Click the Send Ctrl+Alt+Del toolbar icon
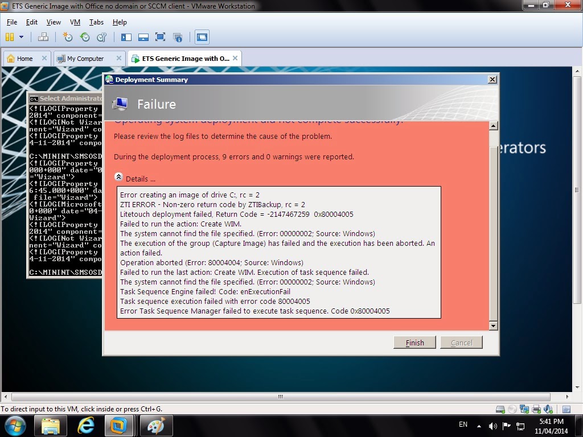Image resolution: width=583 pixels, height=437 pixels. click(x=43, y=37)
